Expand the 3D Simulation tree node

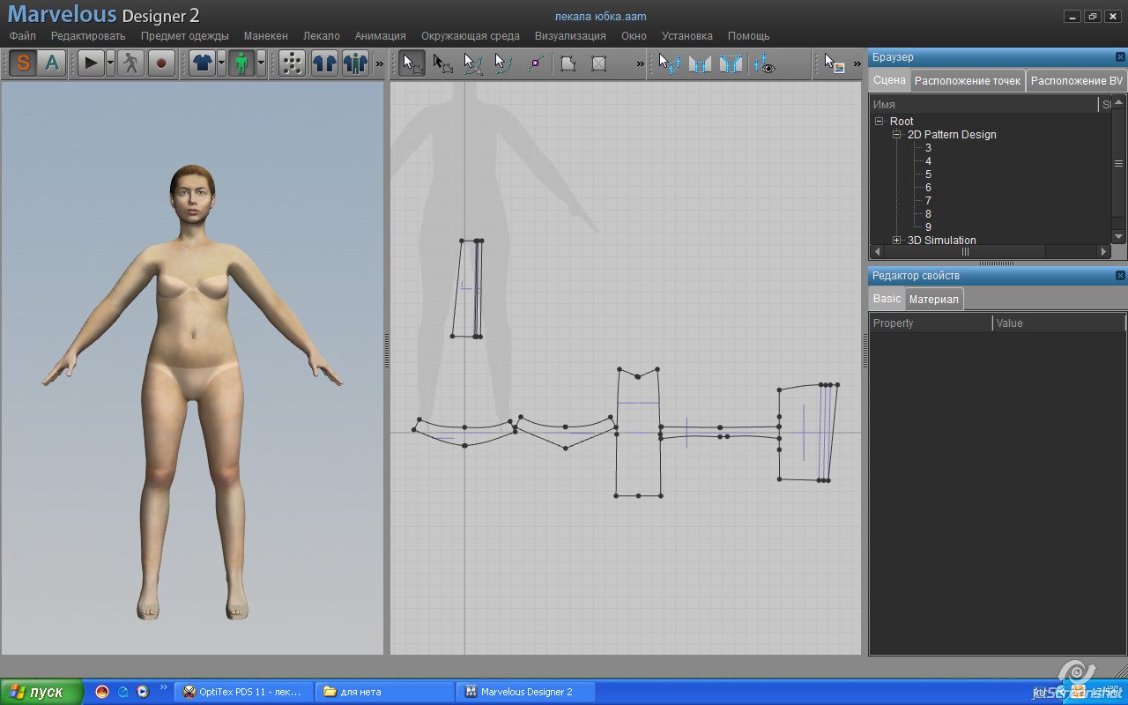(897, 241)
